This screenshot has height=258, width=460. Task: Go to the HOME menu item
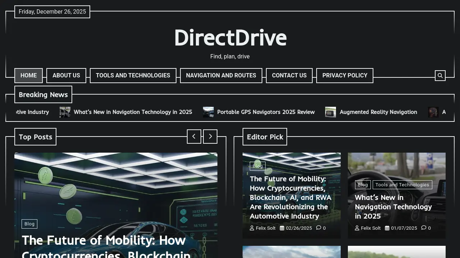(28, 76)
